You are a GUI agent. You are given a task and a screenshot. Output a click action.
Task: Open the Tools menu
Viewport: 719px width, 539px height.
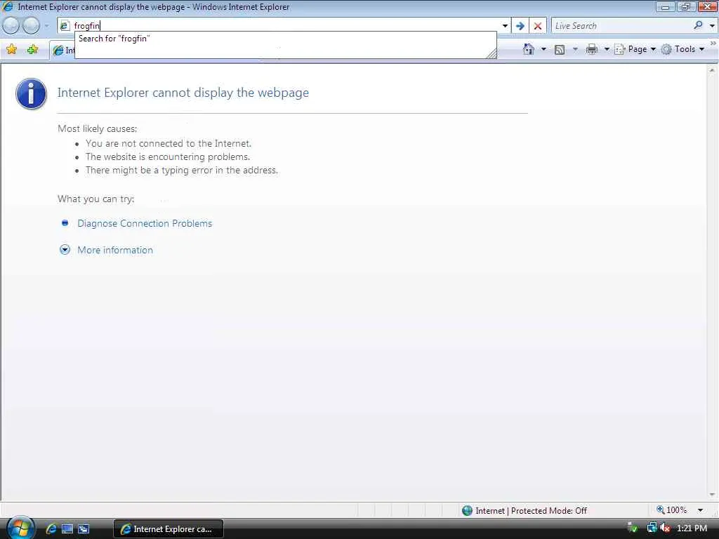pos(682,49)
